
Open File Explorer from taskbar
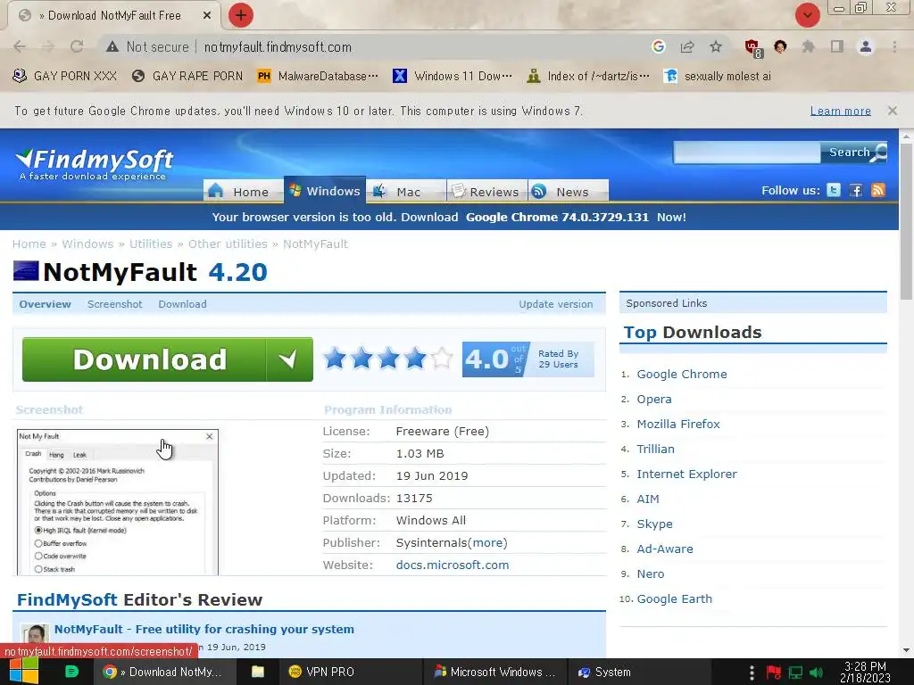click(x=258, y=672)
